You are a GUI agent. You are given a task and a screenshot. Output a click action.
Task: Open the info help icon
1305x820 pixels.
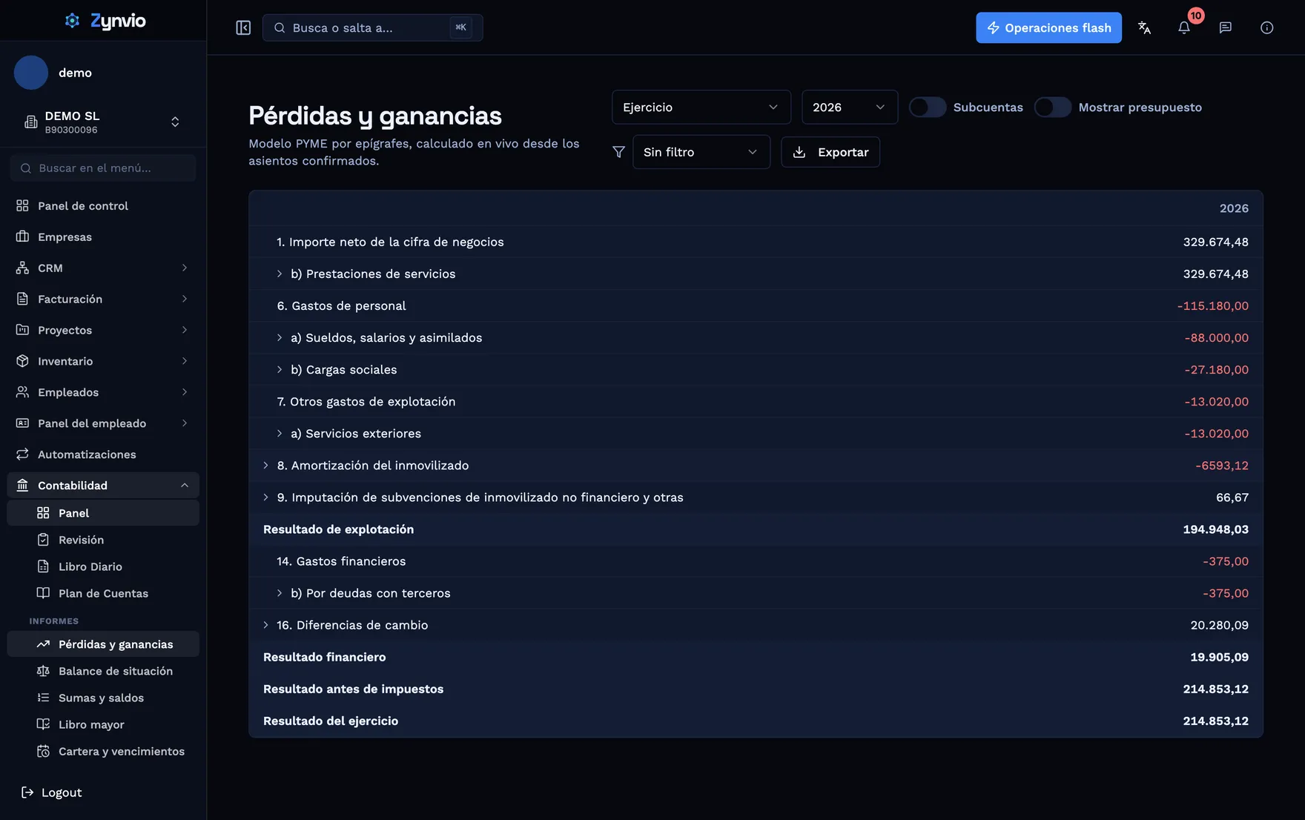click(1266, 27)
